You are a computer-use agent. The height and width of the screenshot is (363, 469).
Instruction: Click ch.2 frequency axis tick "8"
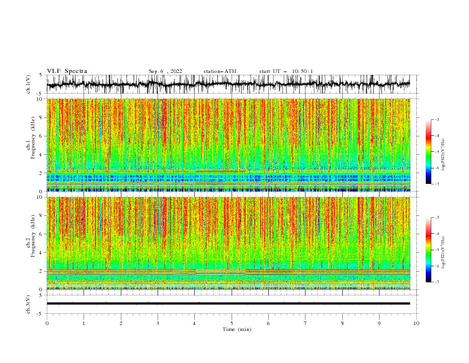point(41,216)
